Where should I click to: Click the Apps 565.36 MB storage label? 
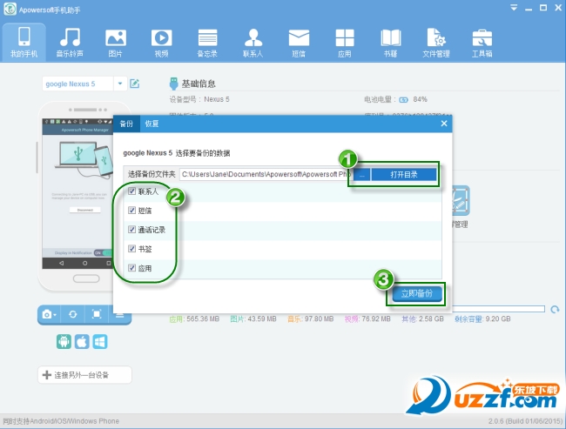194,319
